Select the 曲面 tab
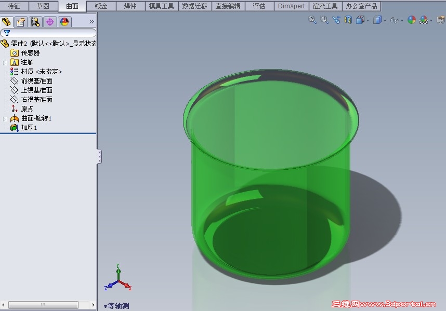This screenshot has width=446, height=311. [72, 6]
